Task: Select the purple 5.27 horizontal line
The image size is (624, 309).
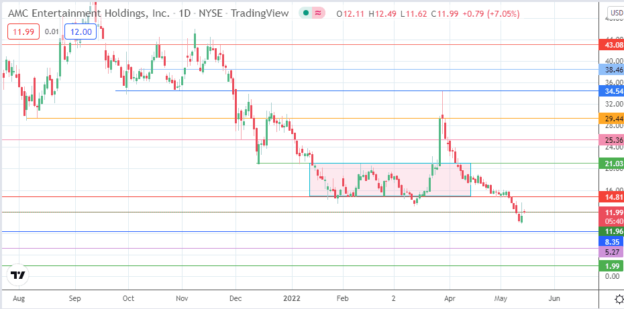Action: coord(301,249)
